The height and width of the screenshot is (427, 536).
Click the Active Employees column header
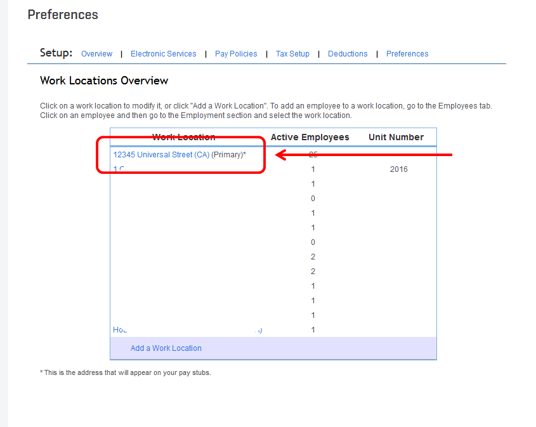click(310, 137)
